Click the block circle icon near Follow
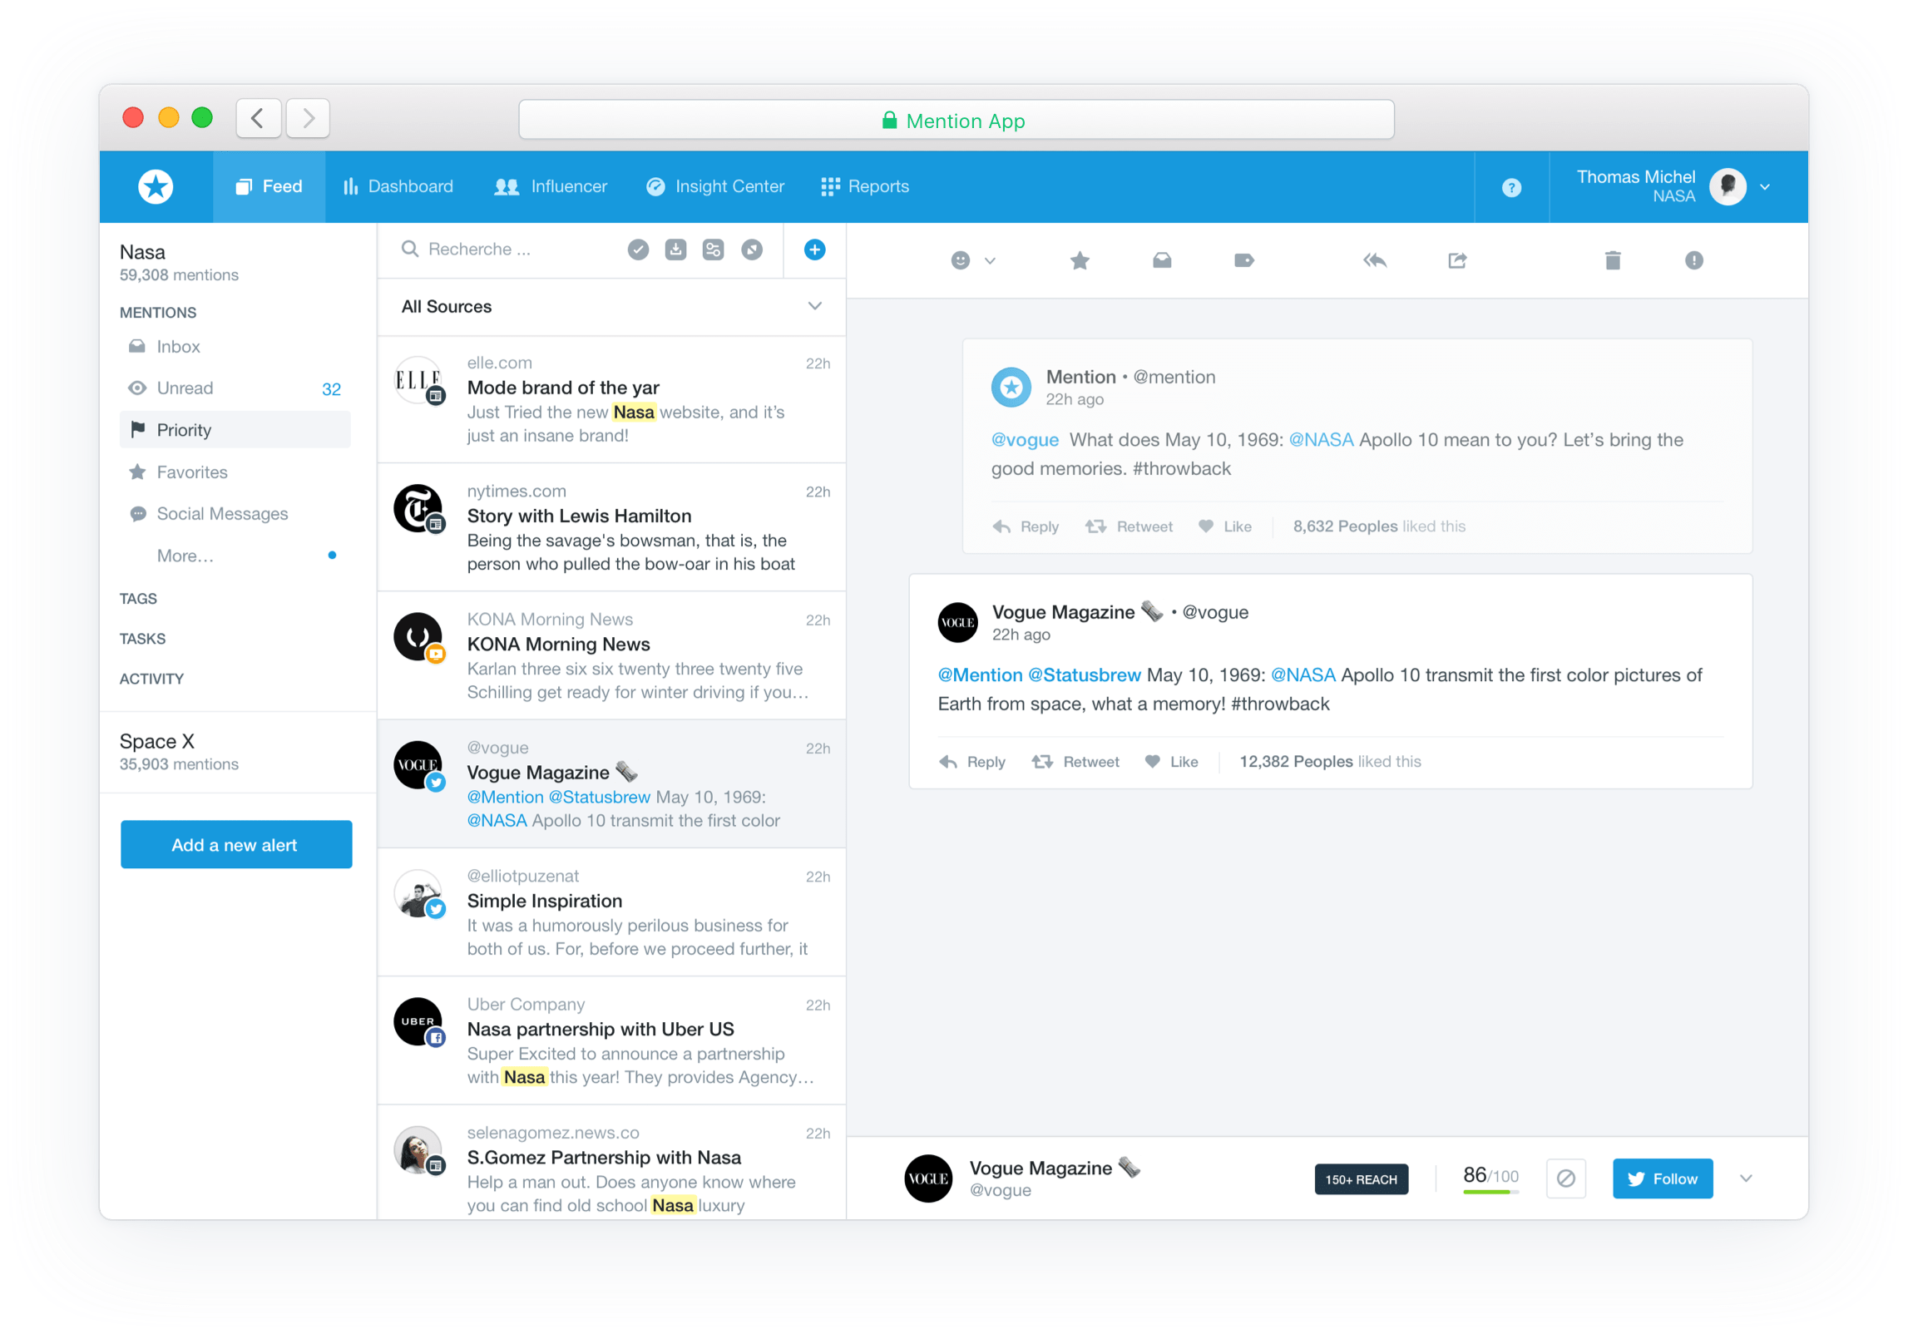This screenshot has width=1908, height=1334. pyautogui.click(x=1565, y=1178)
